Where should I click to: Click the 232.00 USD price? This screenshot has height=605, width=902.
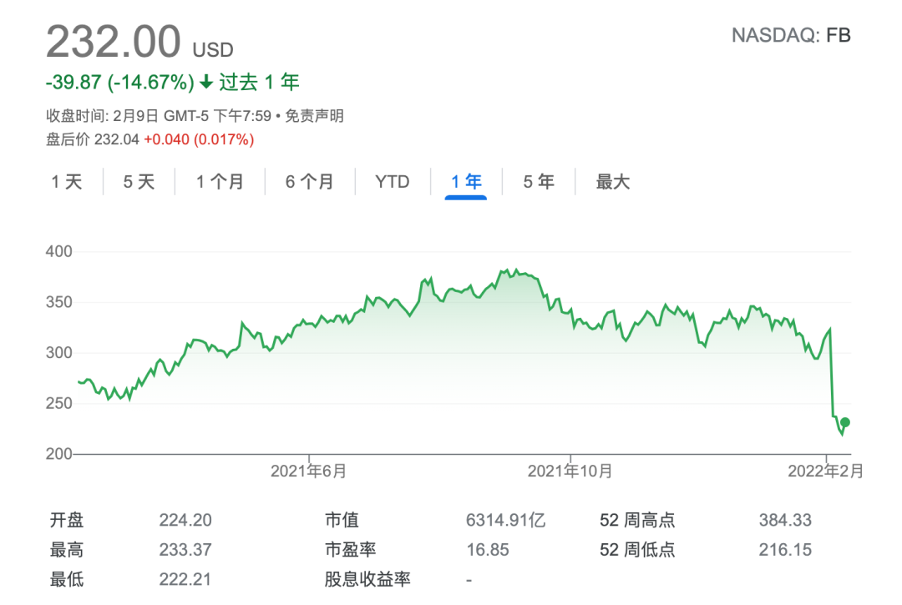[114, 42]
